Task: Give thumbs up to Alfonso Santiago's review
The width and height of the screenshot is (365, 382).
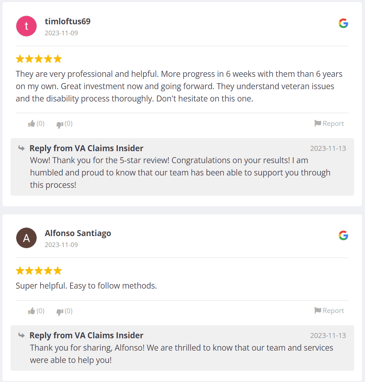Action: tap(32, 311)
